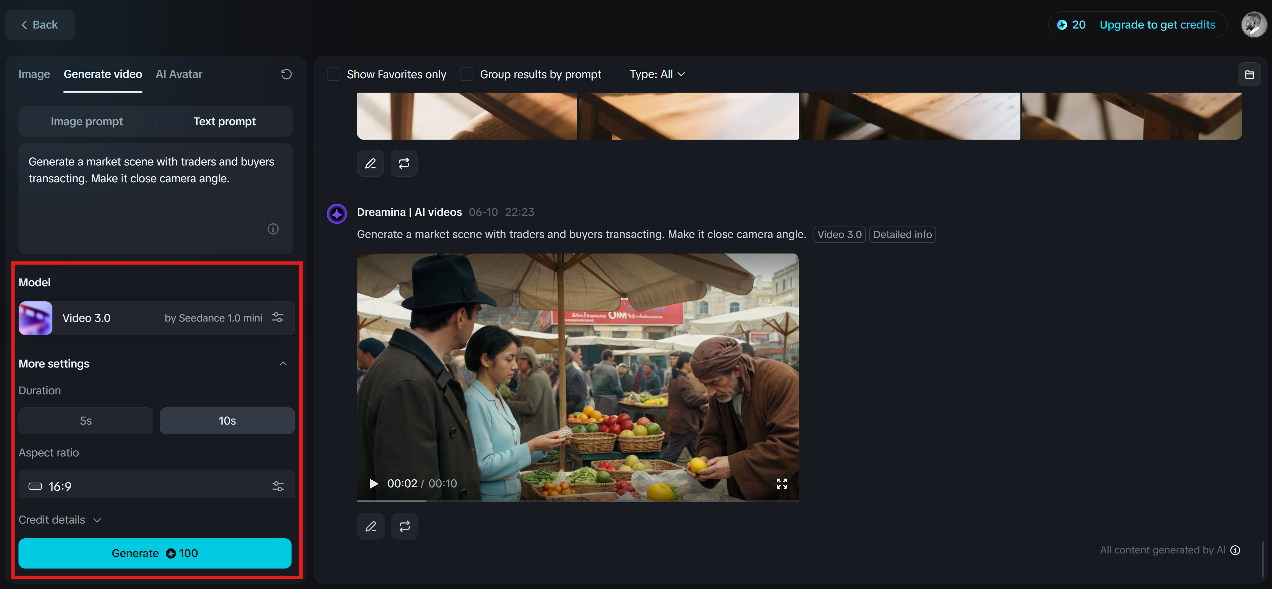1272x589 pixels.
Task: Enable Show Favorites only checkbox
Action: (x=334, y=75)
